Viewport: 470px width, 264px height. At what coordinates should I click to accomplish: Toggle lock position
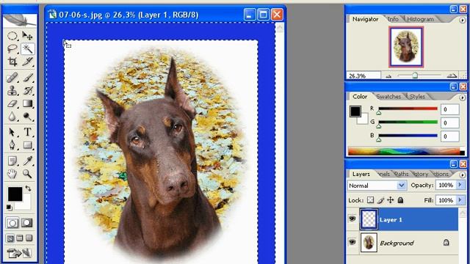click(390, 200)
